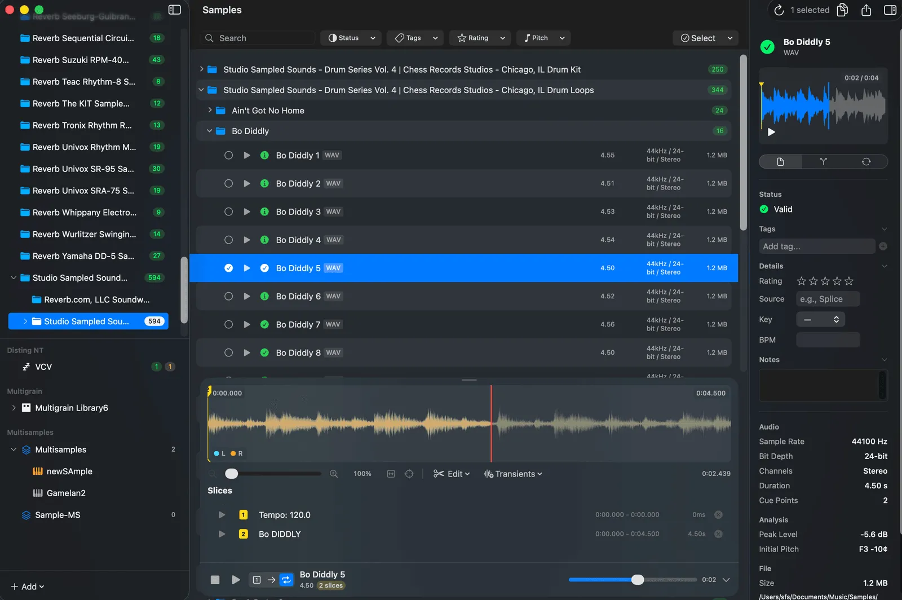Select the Bo Diddly 7 radio circle
Screen dimensions: 902x600
click(228, 324)
